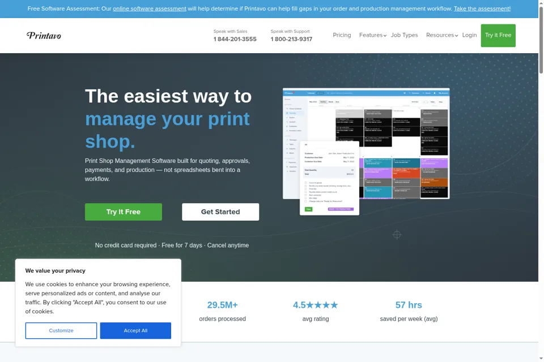Accept All cookies
The height and width of the screenshot is (362, 544).
click(135, 330)
